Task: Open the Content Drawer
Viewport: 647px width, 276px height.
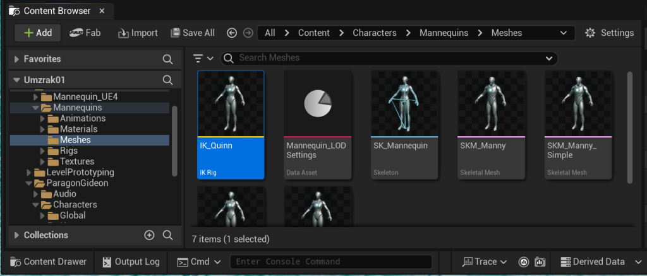Action: tap(48, 262)
